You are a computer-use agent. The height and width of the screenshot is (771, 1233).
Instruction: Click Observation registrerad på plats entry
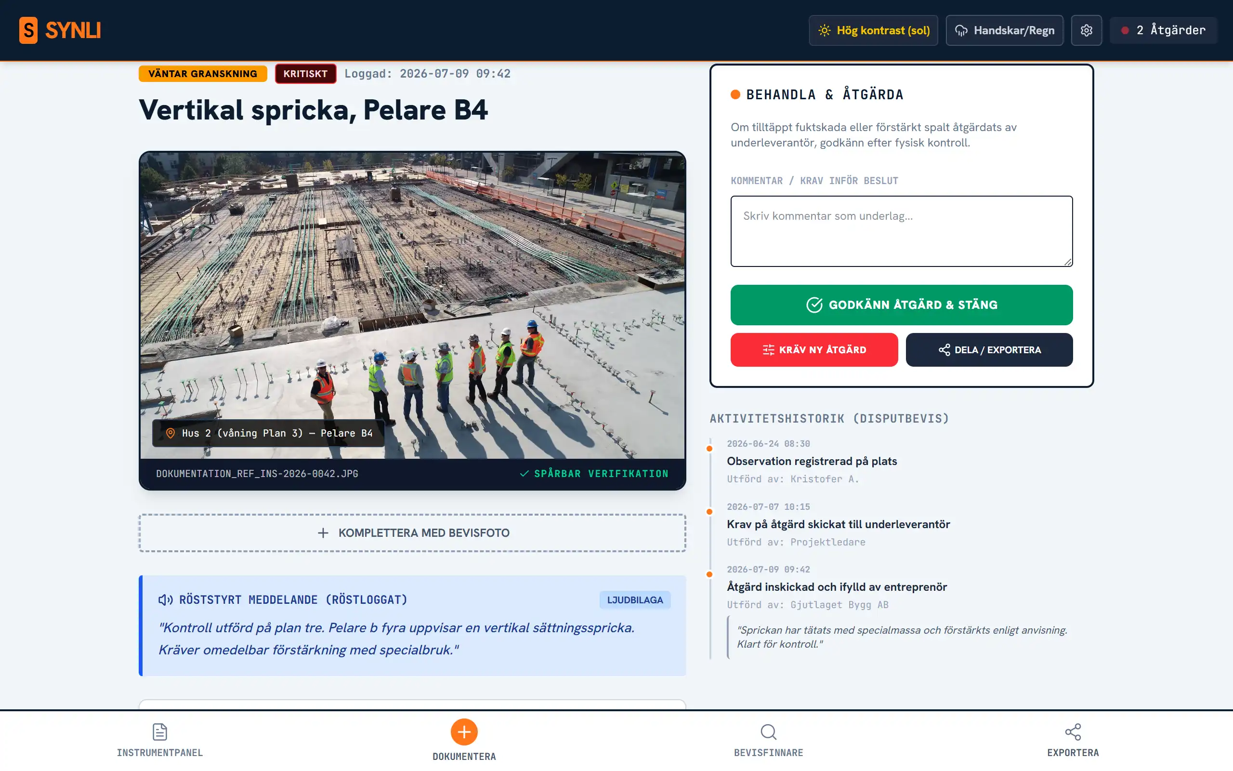[x=812, y=461]
